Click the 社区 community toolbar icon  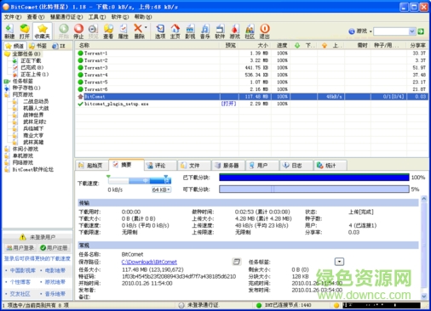pos(250,31)
